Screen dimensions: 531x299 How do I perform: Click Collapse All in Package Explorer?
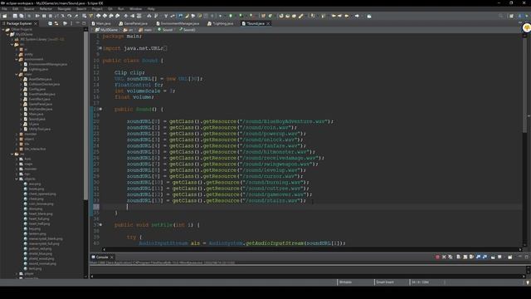(x=50, y=23)
